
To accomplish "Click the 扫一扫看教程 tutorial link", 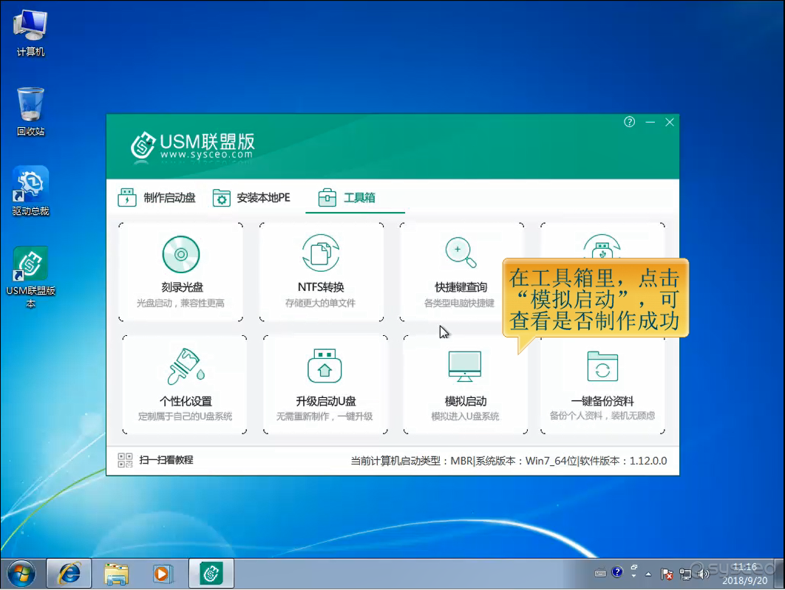I will coord(166,460).
